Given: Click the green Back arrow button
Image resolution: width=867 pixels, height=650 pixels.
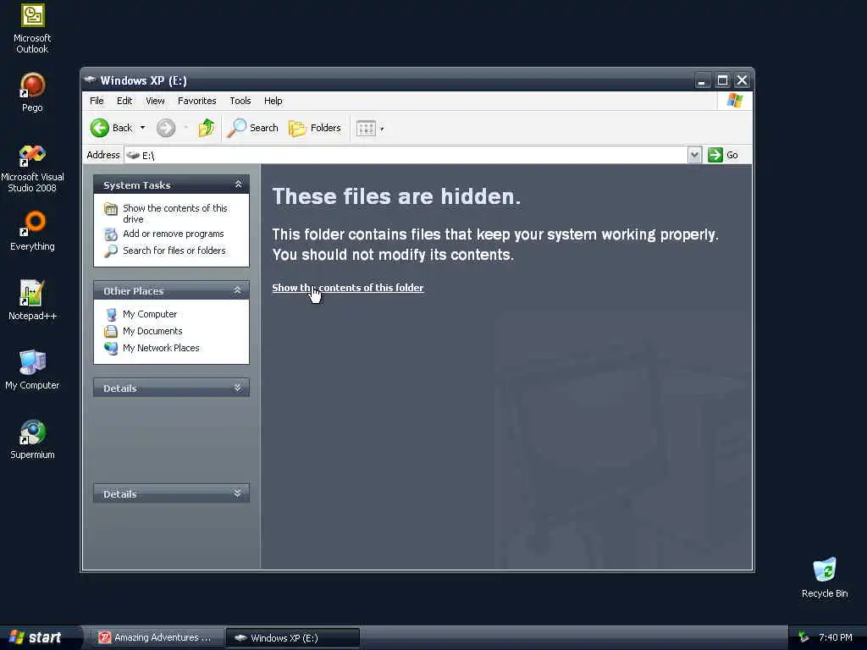Looking at the screenshot, I should (100, 129).
